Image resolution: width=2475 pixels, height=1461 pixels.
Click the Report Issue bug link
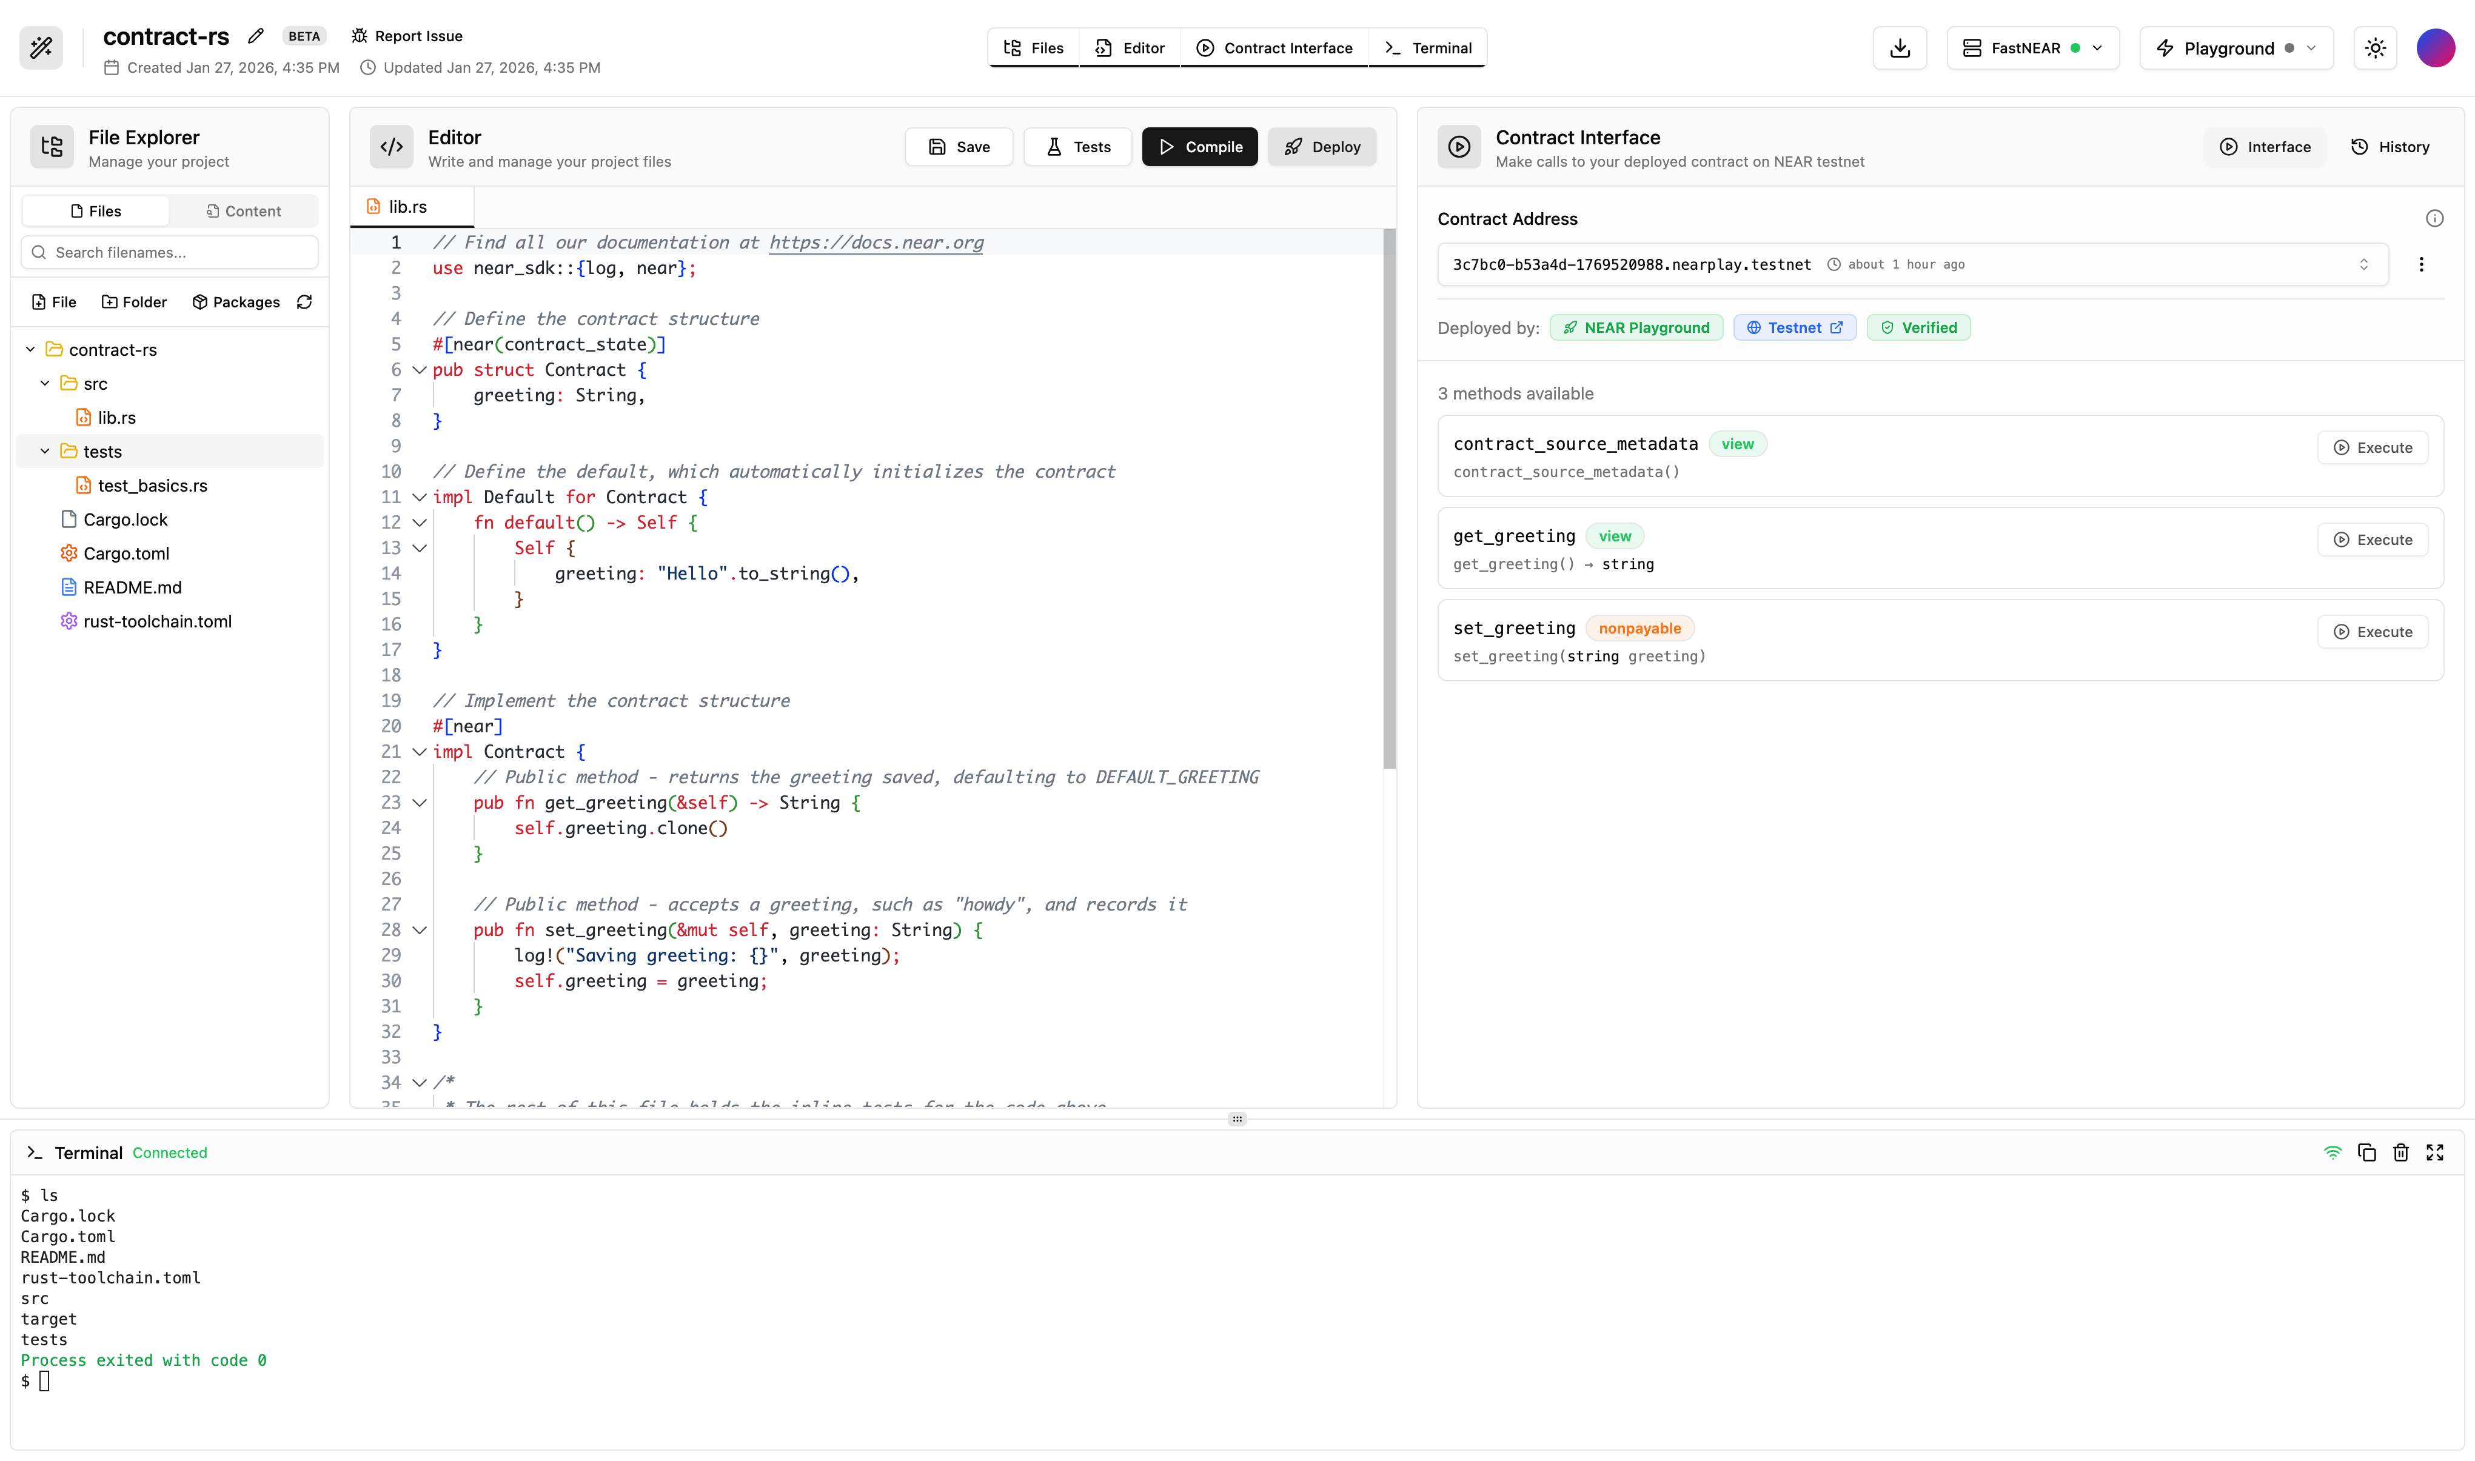click(407, 36)
